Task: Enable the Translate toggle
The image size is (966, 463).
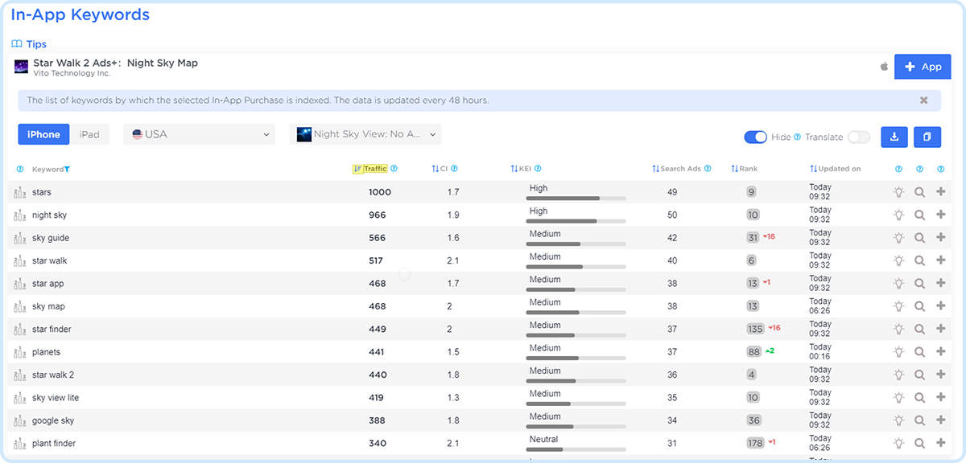Action: point(858,137)
